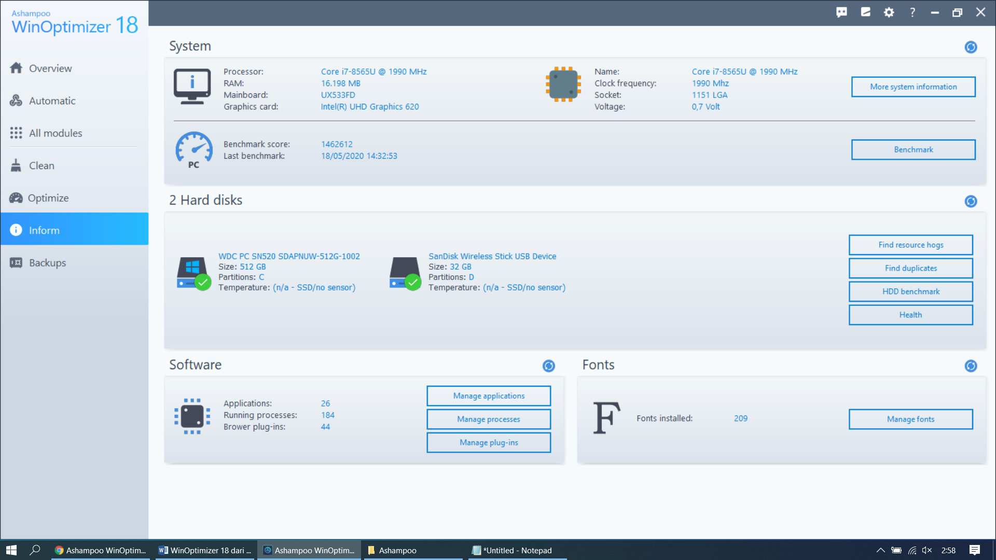Switch to Untitled Notepad in taskbar
This screenshot has width=996, height=560.
point(518,550)
